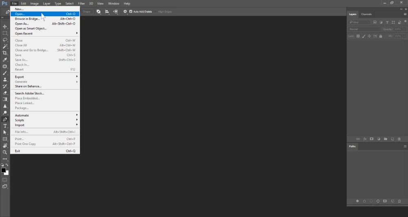Select the Gradient tool
This screenshot has width=408, height=217.
(x=4, y=99)
